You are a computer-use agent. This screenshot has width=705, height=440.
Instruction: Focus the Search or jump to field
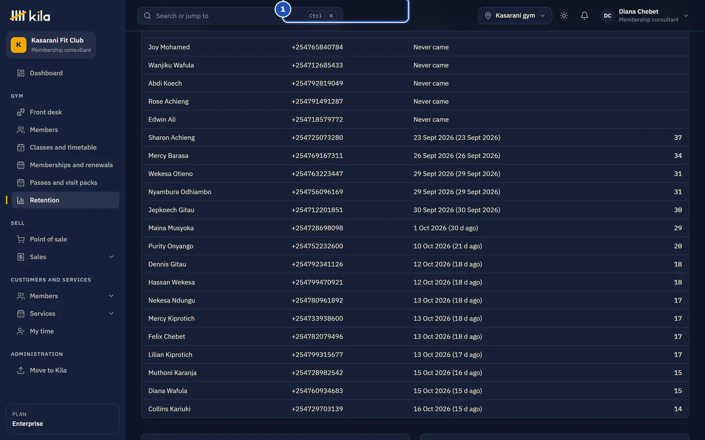[240, 16]
